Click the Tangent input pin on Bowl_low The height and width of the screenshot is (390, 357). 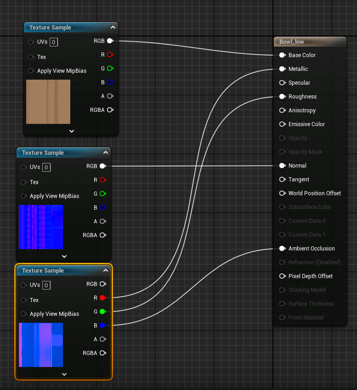pyautogui.click(x=283, y=179)
